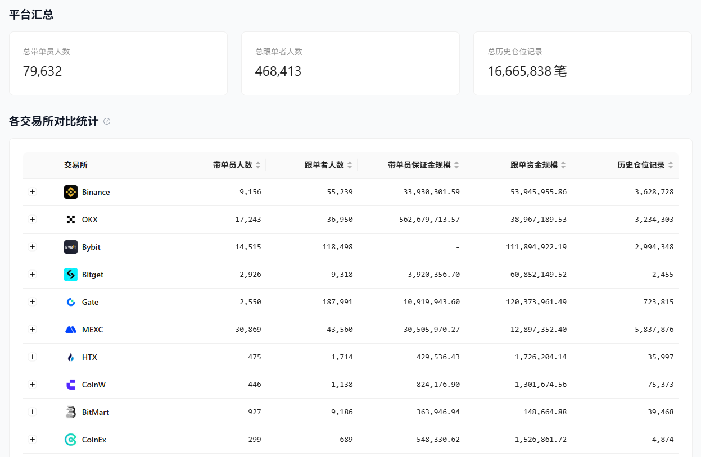Image resolution: width=701 pixels, height=457 pixels.
Task: Sort by 历史仓位记录 column arrows
Action: point(670,165)
